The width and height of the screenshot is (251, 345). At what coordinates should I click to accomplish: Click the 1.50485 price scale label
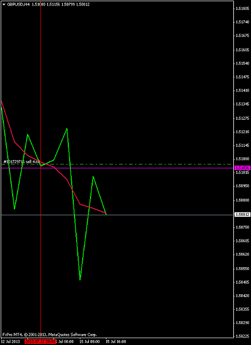pos(243,282)
